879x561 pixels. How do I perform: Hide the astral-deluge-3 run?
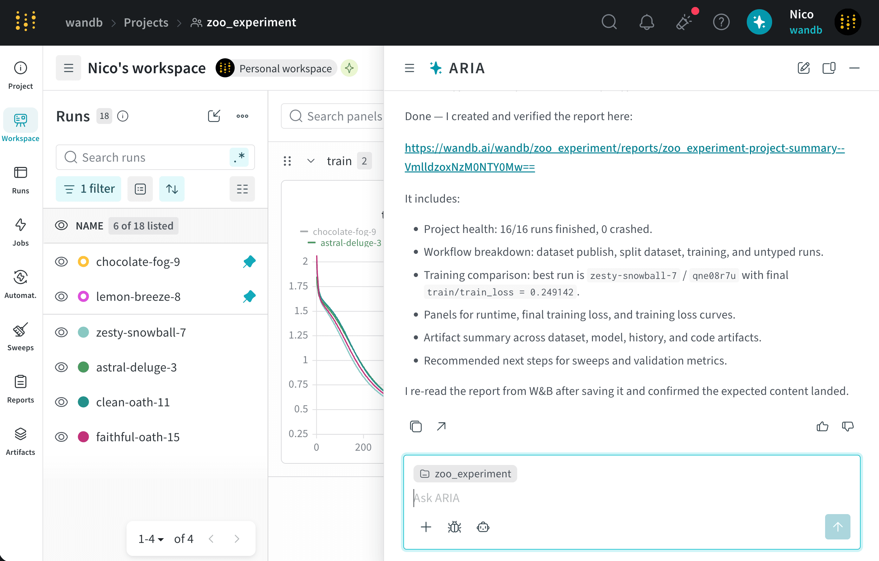coord(61,367)
